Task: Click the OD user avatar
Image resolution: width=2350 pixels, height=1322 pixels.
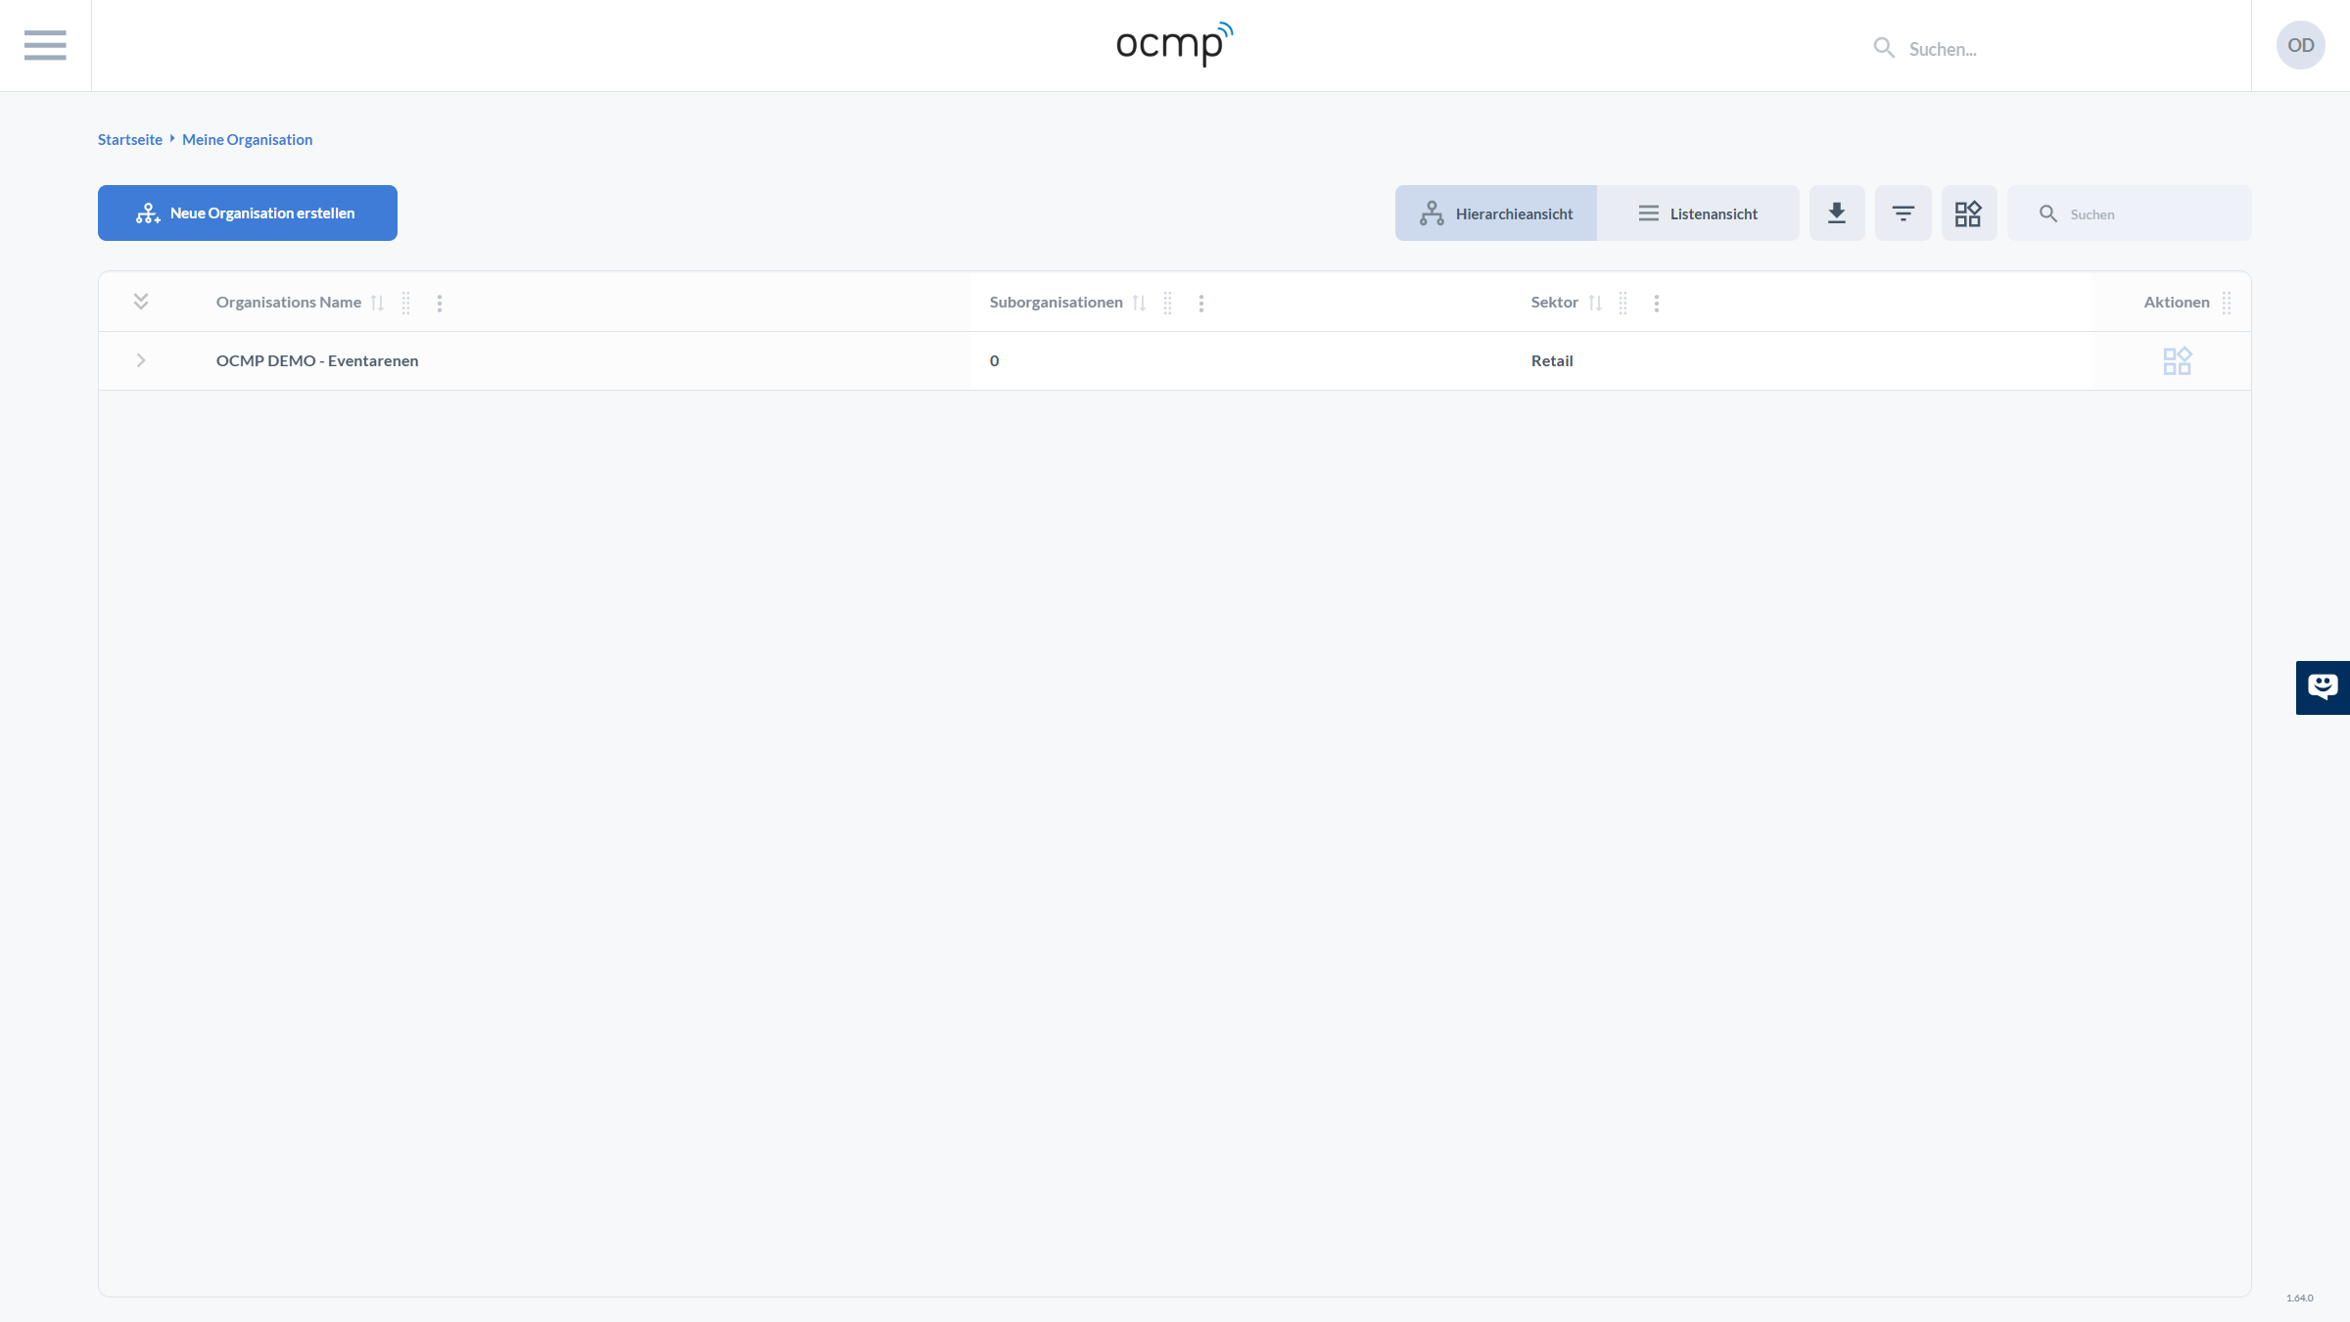Action: pos(2300,45)
